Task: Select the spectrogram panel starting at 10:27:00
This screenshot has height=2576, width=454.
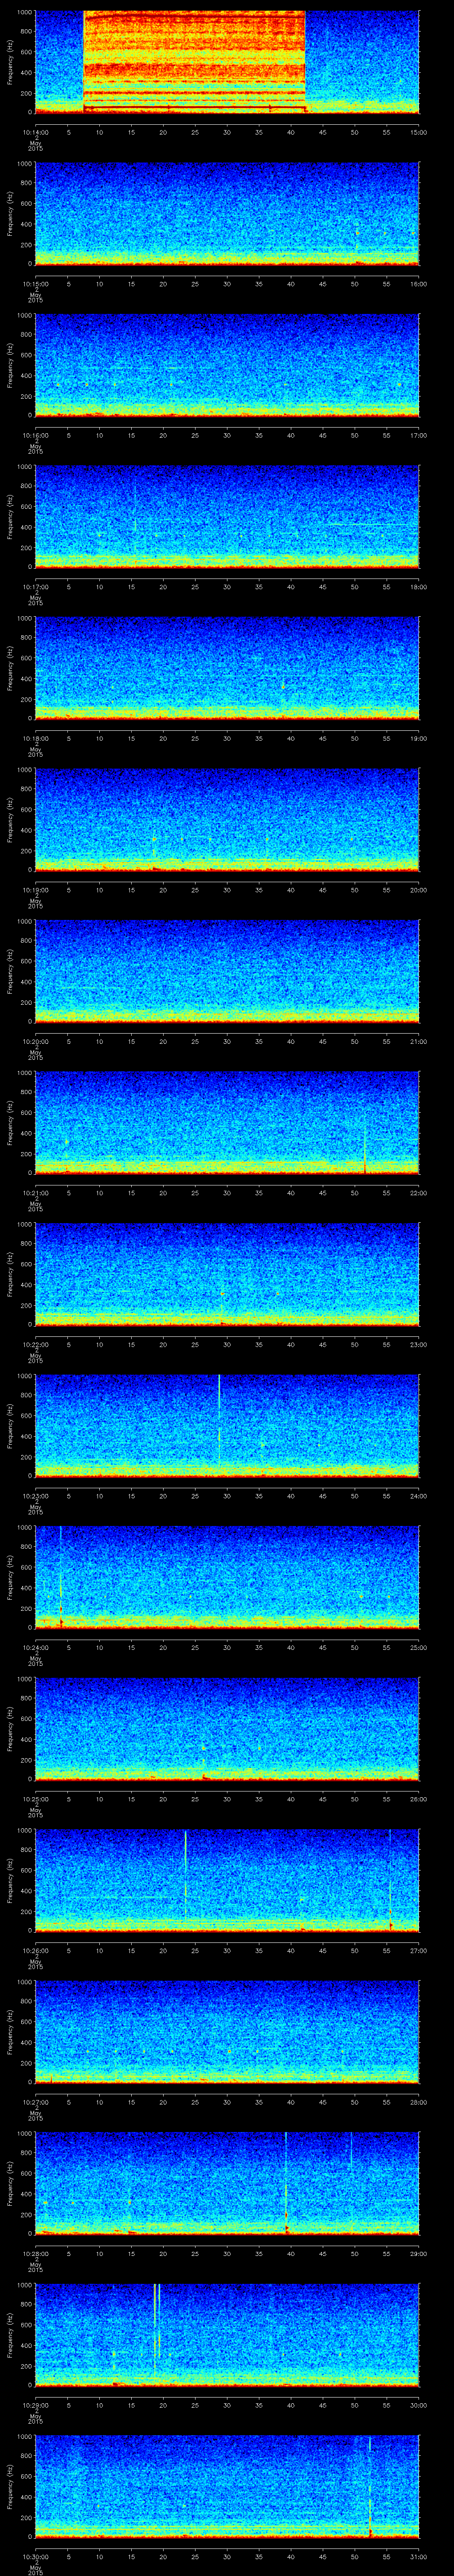Action: (x=227, y=2032)
